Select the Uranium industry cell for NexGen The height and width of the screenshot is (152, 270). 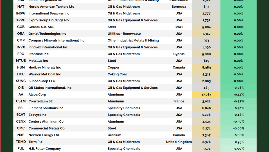114,135
